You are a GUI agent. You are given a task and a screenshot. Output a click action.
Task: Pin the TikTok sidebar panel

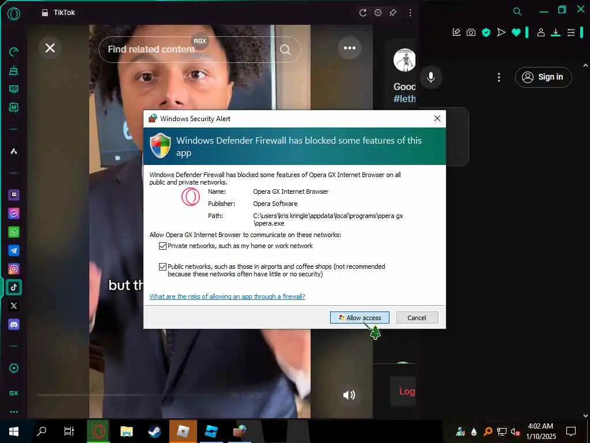point(393,13)
